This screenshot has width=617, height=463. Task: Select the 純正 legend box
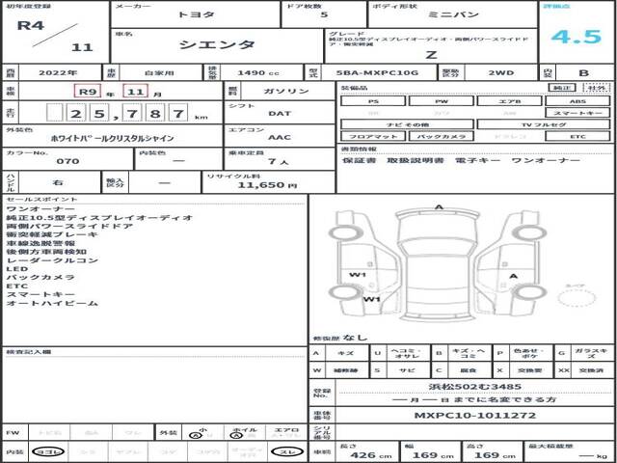563,88
